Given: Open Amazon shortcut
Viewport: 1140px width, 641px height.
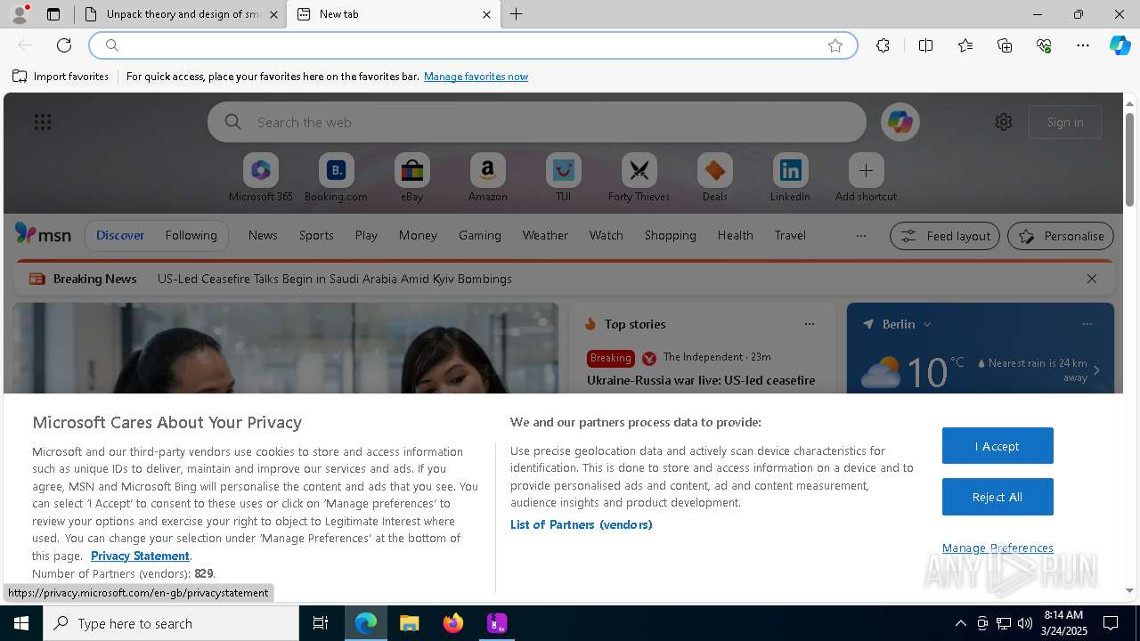Looking at the screenshot, I should [x=487, y=178].
